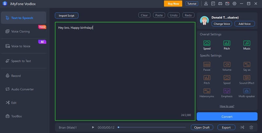
Task: Switch to Voice to Voice
Action: pyautogui.click(x=24, y=46)
